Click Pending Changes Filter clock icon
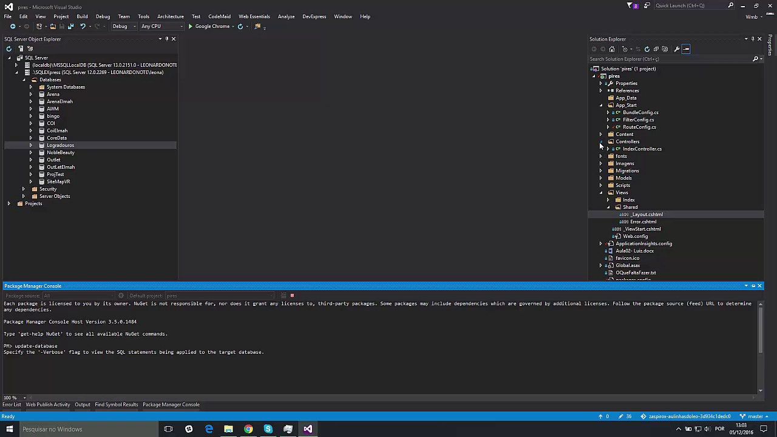Screen dimensions: 777x437 625,49
